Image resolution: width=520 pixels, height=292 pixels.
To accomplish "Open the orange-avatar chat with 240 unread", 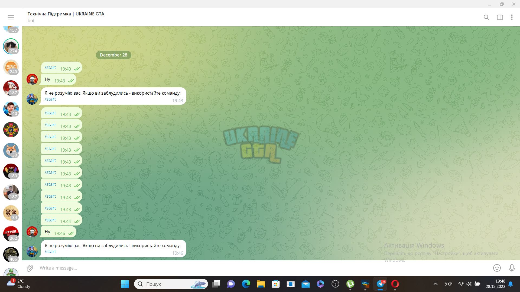I will coord(11,67).
